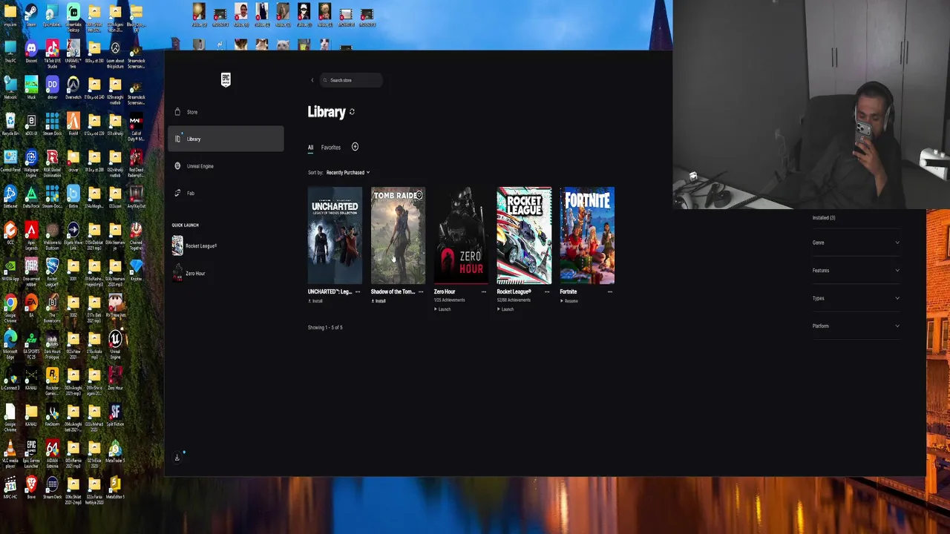950x534 pixels.
Task: Open TikTok LIVE Studio desktop icon
Action: click(52, 53)
